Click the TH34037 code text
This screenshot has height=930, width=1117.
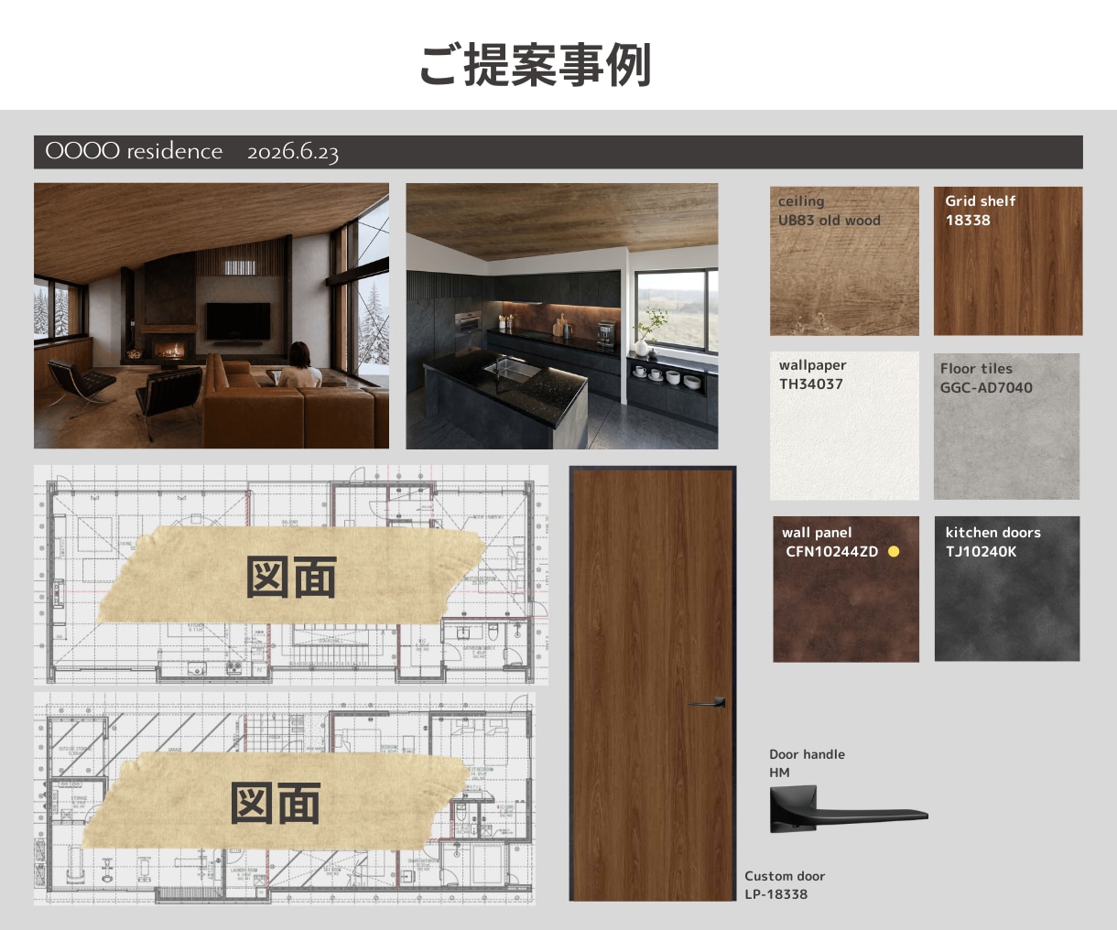[811, 384]
